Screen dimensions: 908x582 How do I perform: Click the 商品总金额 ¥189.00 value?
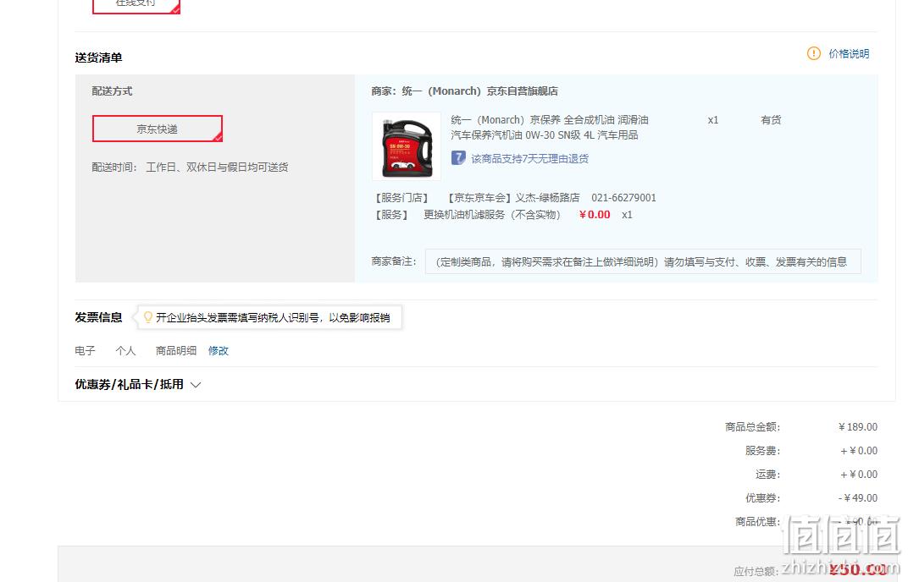point(858,427)
